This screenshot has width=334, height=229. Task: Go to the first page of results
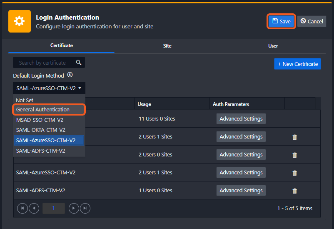pos(22,208)
